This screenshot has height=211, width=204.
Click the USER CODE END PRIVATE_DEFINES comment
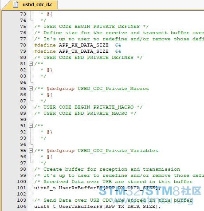point(88,58)
